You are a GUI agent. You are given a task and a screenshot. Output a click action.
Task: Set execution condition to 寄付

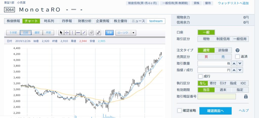(213, 83)
